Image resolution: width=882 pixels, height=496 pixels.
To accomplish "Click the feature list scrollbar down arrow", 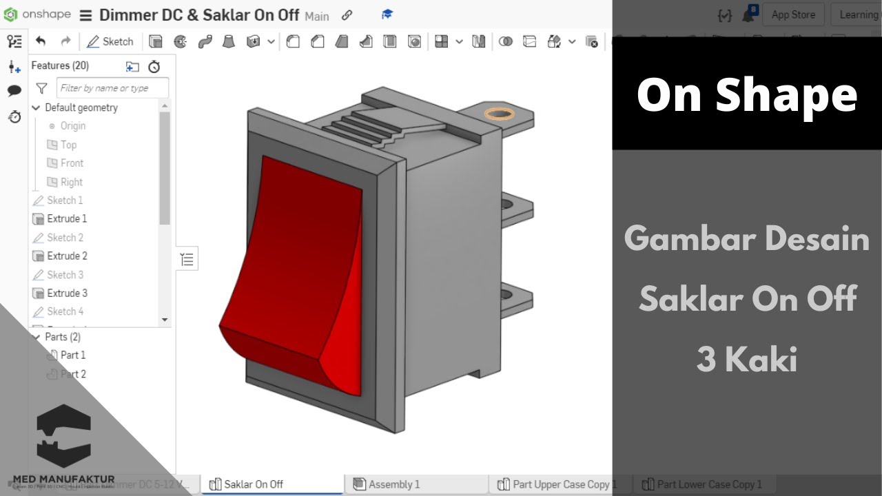I will click(x=164, y=320).
